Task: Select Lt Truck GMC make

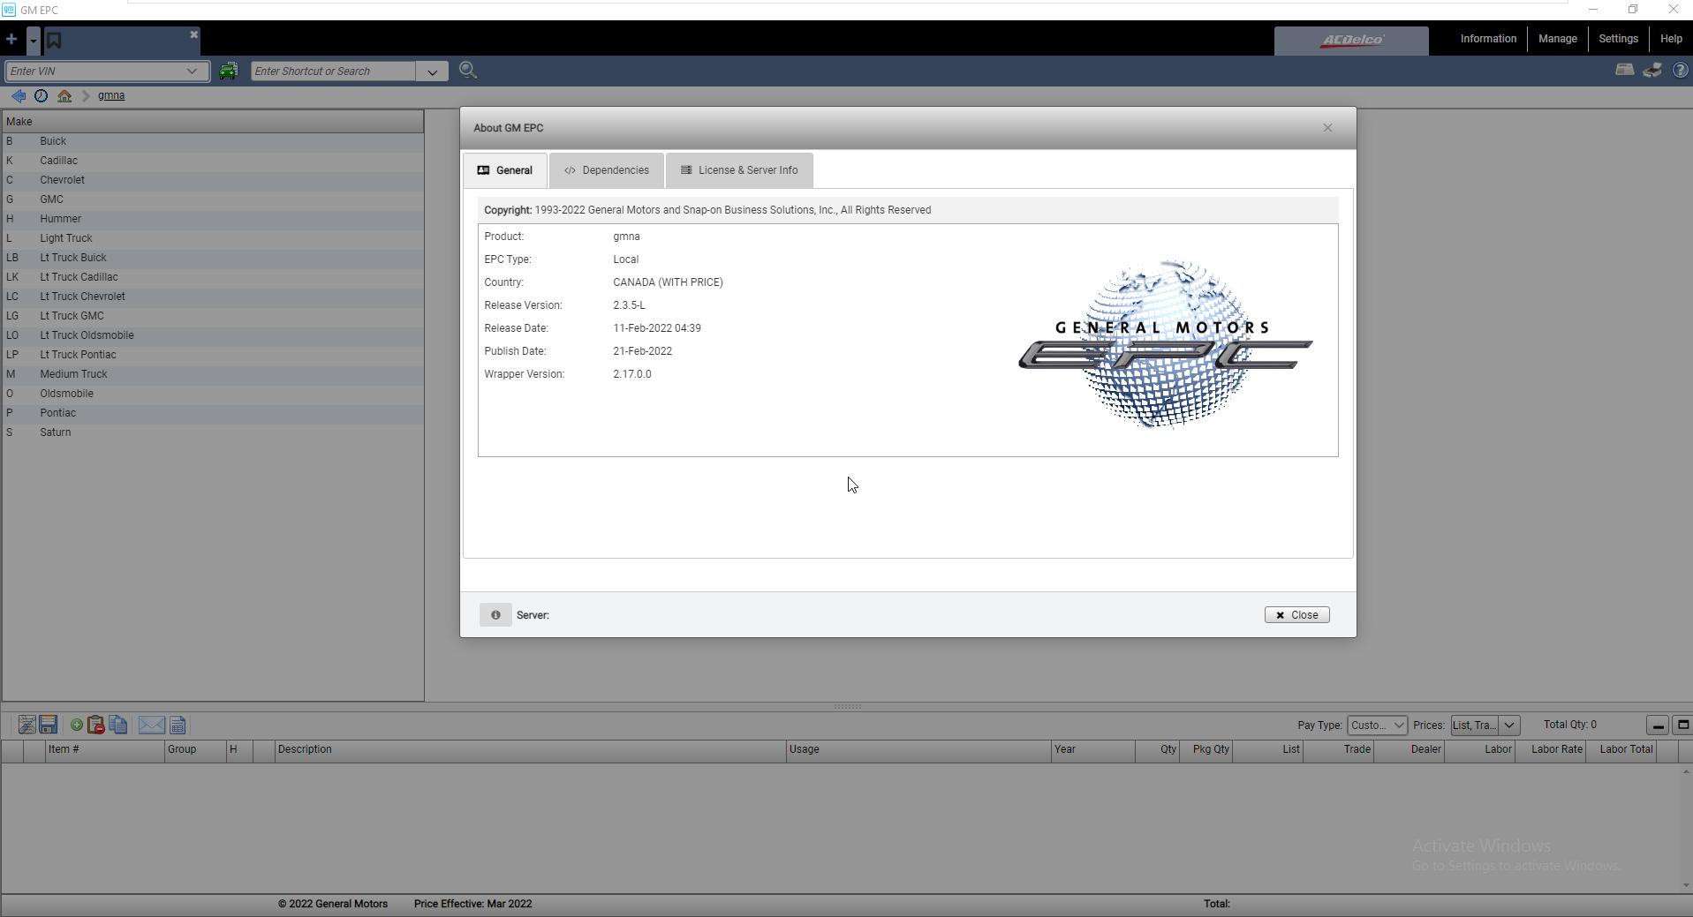Action: [x=213, y=316]
